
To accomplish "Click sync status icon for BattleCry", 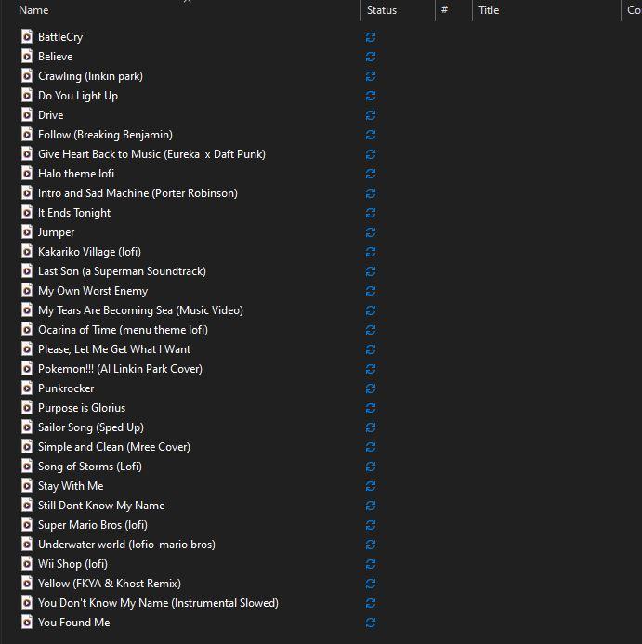I will pos(371,37).
